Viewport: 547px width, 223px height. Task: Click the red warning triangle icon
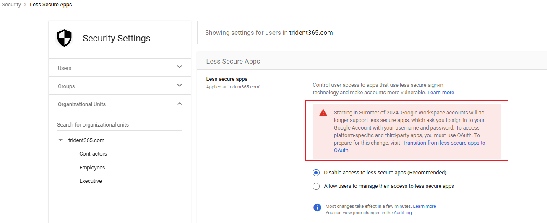(323, 113)
